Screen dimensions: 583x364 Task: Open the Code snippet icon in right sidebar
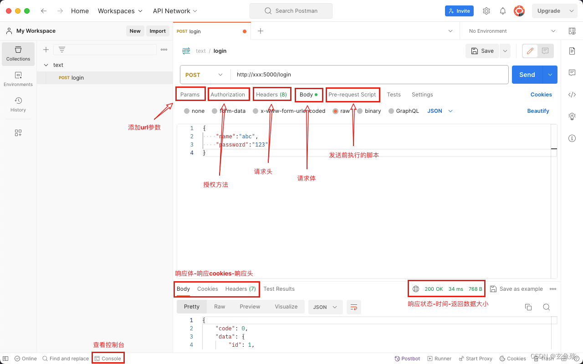(x=572, y=95)
